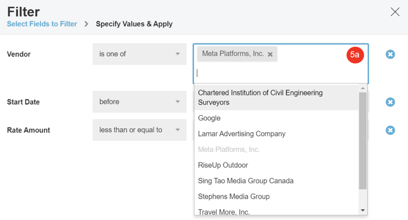The height and width of the screenshot is (220, 408).
Task: Select Chartered Institution of Civil Engineering Surveyors
Action: pyautogui.click(x=276, y=97)
